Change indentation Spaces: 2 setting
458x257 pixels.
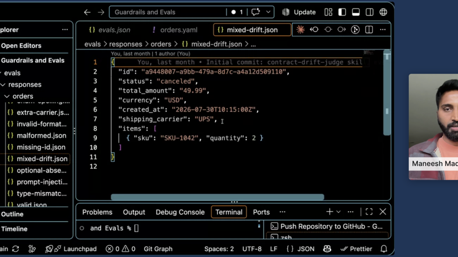point(219,249)
